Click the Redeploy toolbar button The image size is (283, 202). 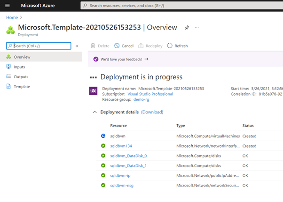pos(150,46)
